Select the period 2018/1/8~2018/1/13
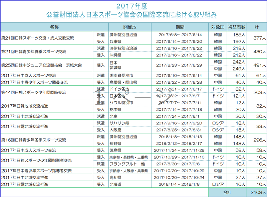 click(180, 137)
